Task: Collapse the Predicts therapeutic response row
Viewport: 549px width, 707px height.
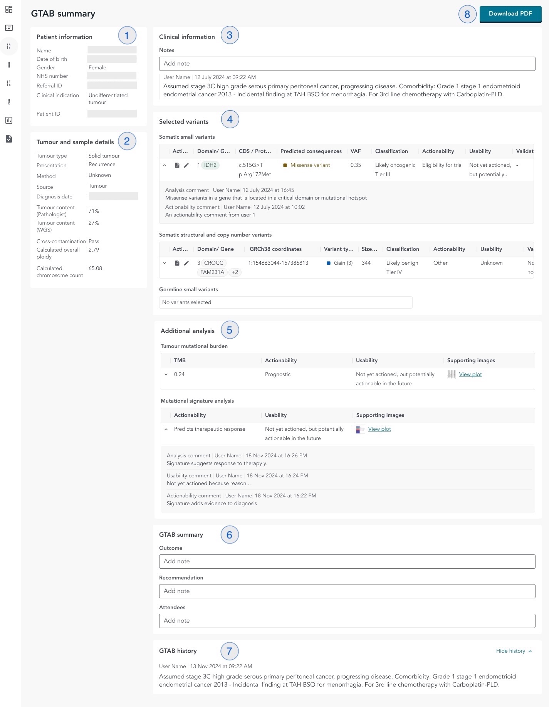Action: point(166,429)
